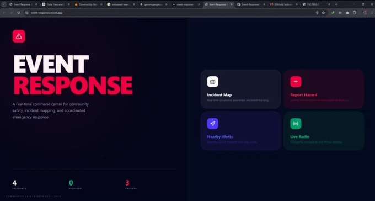
Task: Click the 4 Incidents statistic
Action: click(x=19, y=184)
